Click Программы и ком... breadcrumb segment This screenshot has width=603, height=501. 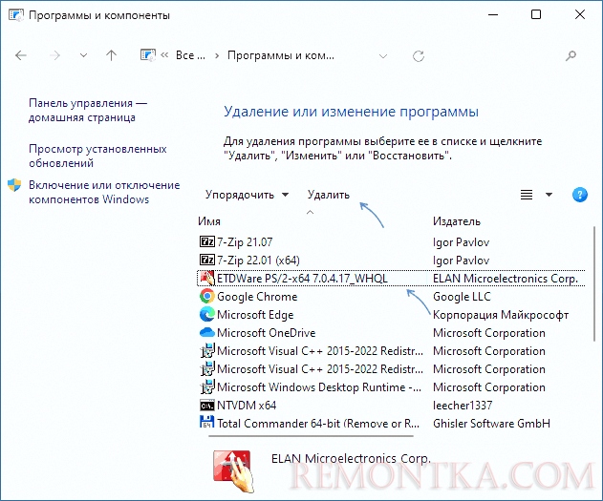click(x=281, y=55)
